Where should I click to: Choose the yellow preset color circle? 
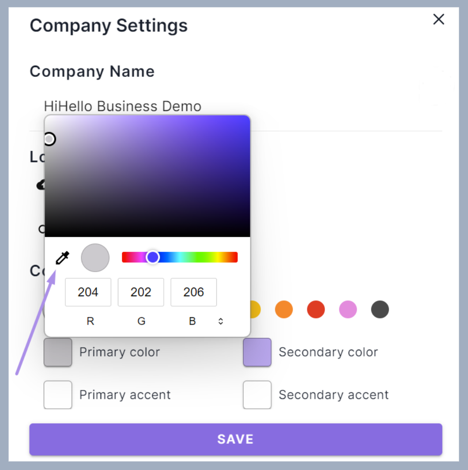tap(255, 309)
